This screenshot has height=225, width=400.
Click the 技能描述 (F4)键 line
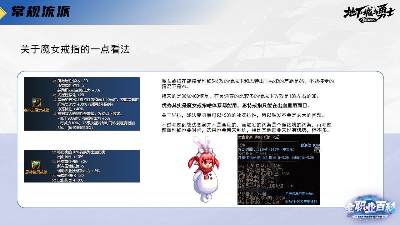(252, 194)
